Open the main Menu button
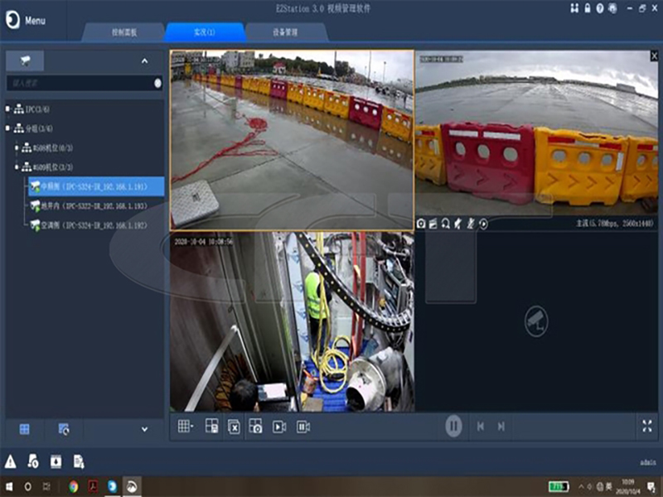663x497 pixels. pyautogui.click(x=25, y=20)
